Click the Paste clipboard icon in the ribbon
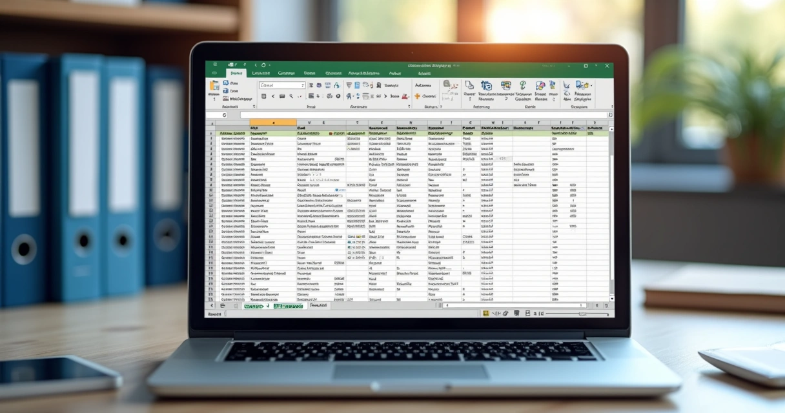Screen dimensions: 785x413 (214, 86)
